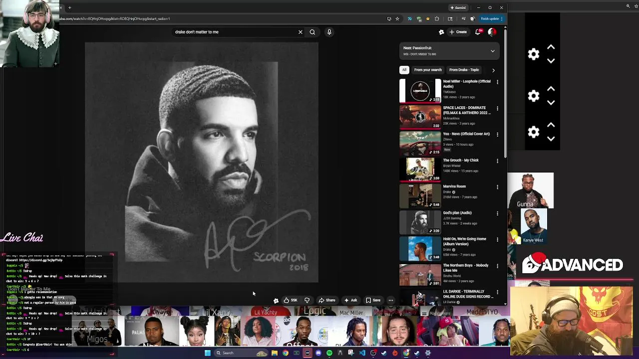Click the top gear icon in right panel
Screen dimensions: 639x359
[x=534, y=54]
